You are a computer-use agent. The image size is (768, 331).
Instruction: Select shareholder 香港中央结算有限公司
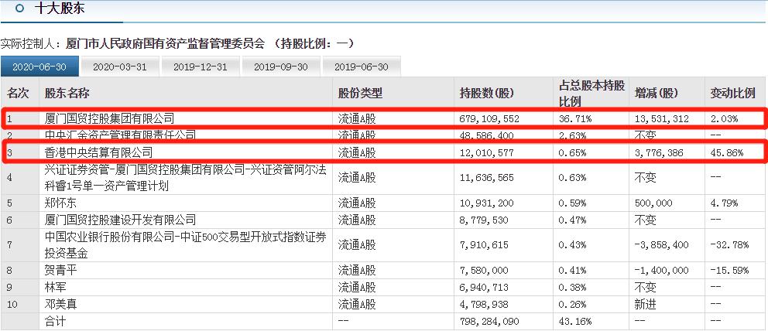98,152
